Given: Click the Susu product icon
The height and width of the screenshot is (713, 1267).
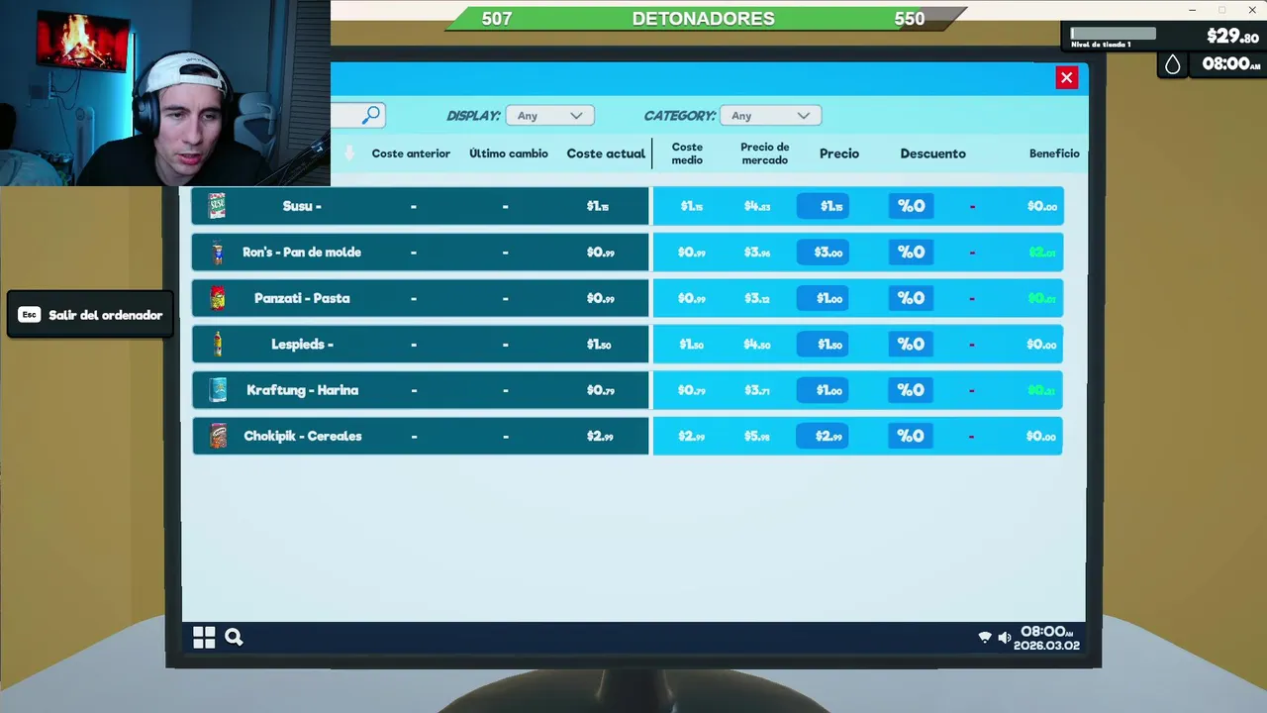Looking at the screenshot, I should [218, 206].
